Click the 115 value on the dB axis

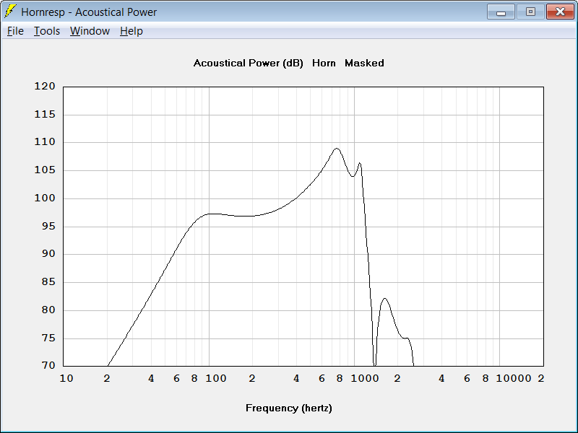[45, 115]
